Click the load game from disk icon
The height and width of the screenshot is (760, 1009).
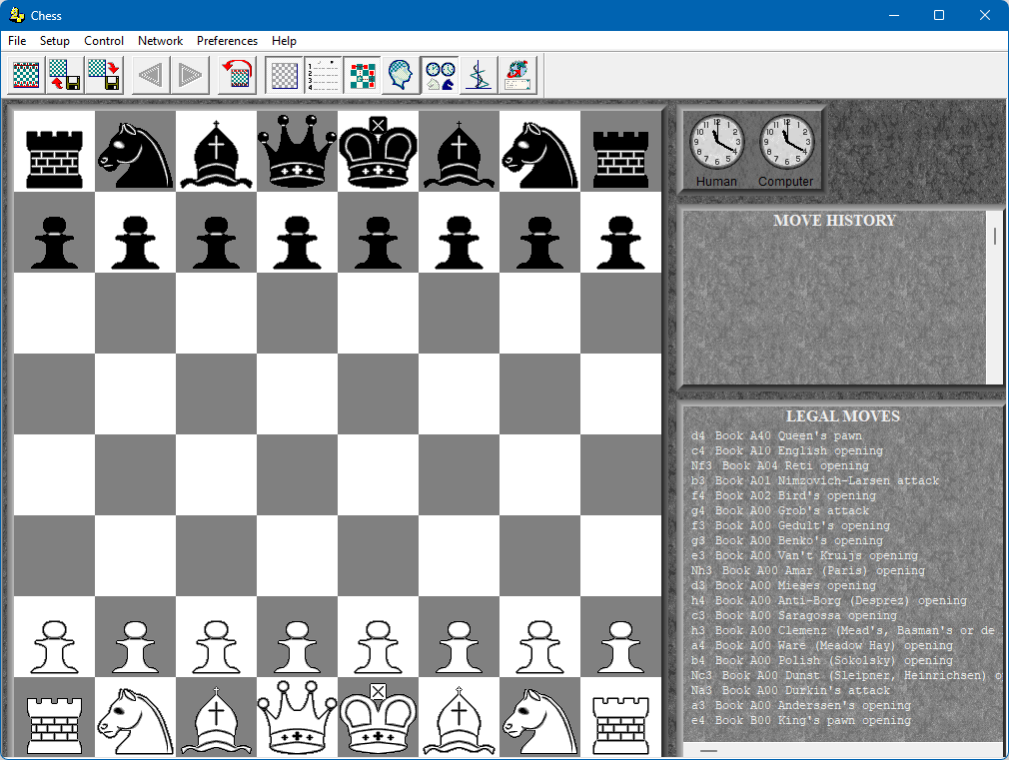click(65, 75)
